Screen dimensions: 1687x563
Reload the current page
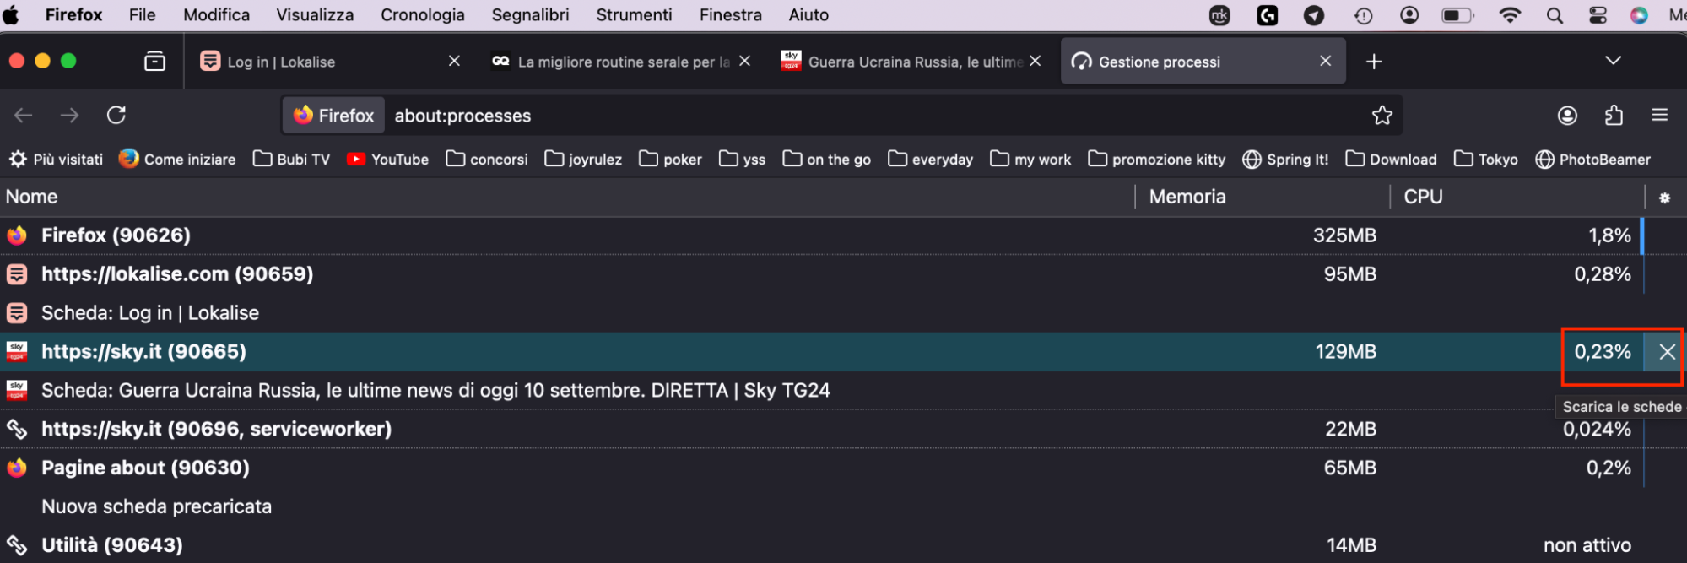[x=116, y=115]
